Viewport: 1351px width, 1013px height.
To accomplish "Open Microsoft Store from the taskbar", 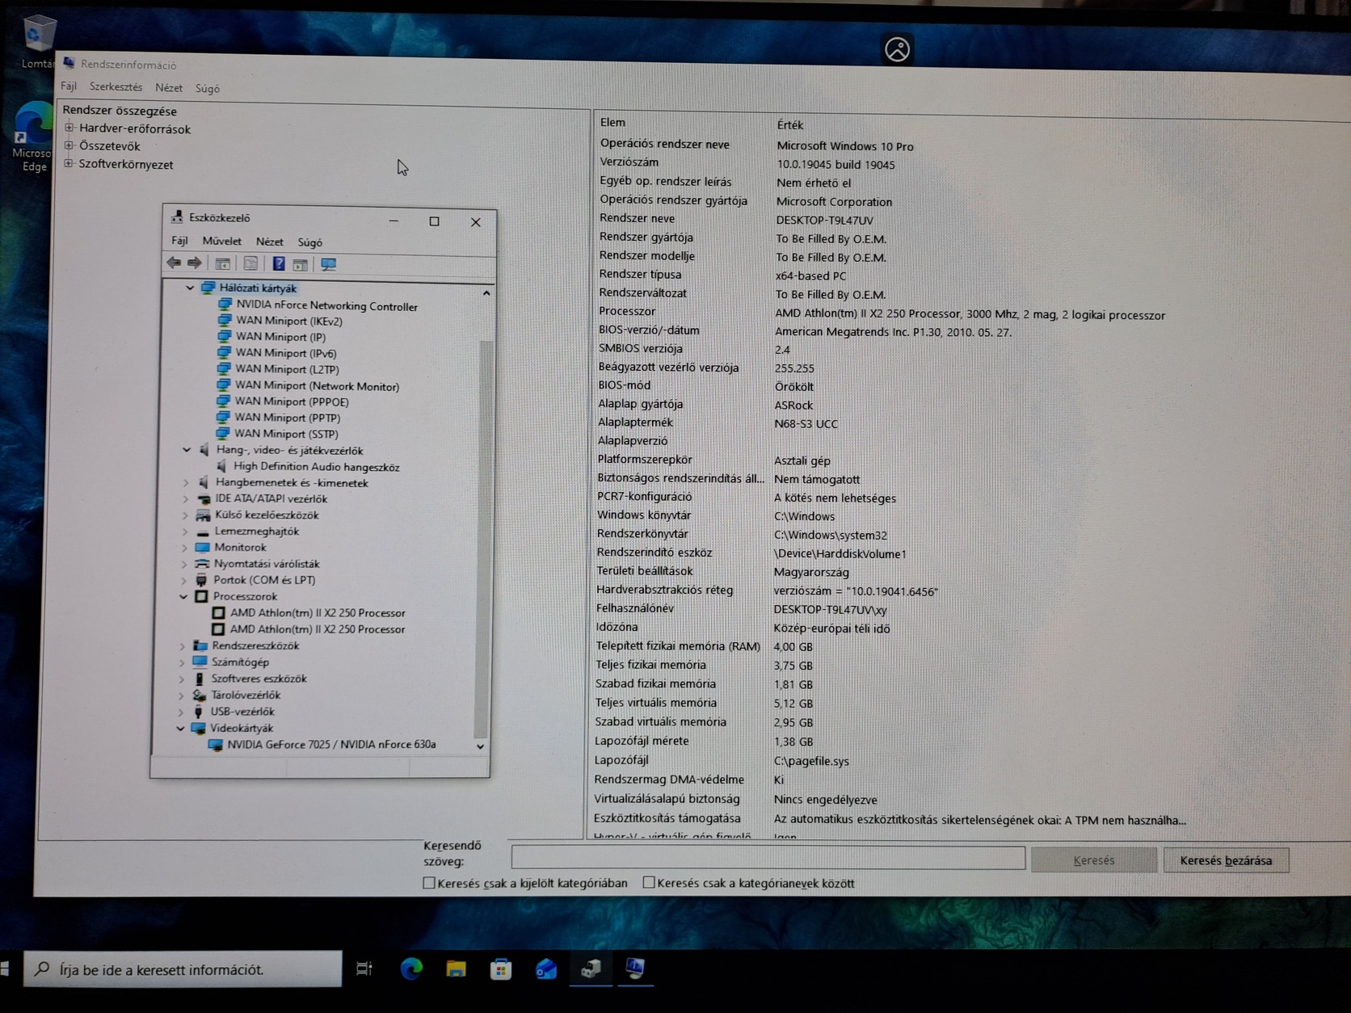I will coord(501,968).
